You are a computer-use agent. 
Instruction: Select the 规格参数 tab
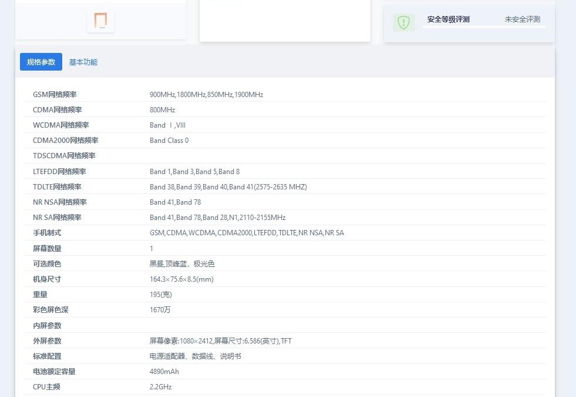coord(41,61)
